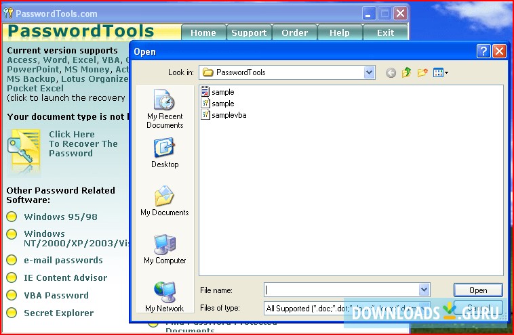514x335 pixels.
Task: Open the Files of type combo box
Action: (x=347, y=308)
